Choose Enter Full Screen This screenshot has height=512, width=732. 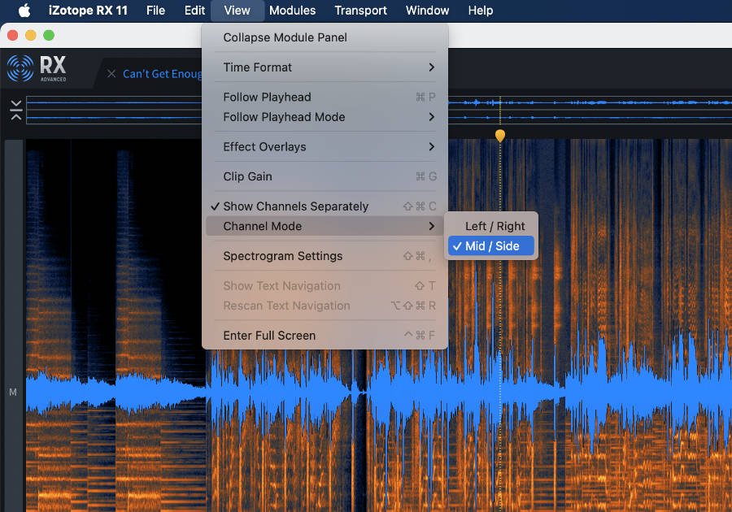click(325, 336)
